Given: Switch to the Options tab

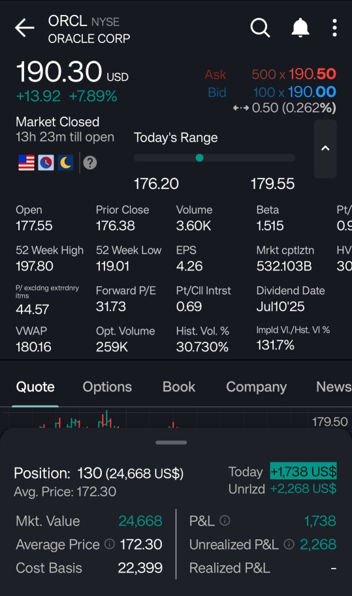Looking at the screenshot, I should (107, 387).
